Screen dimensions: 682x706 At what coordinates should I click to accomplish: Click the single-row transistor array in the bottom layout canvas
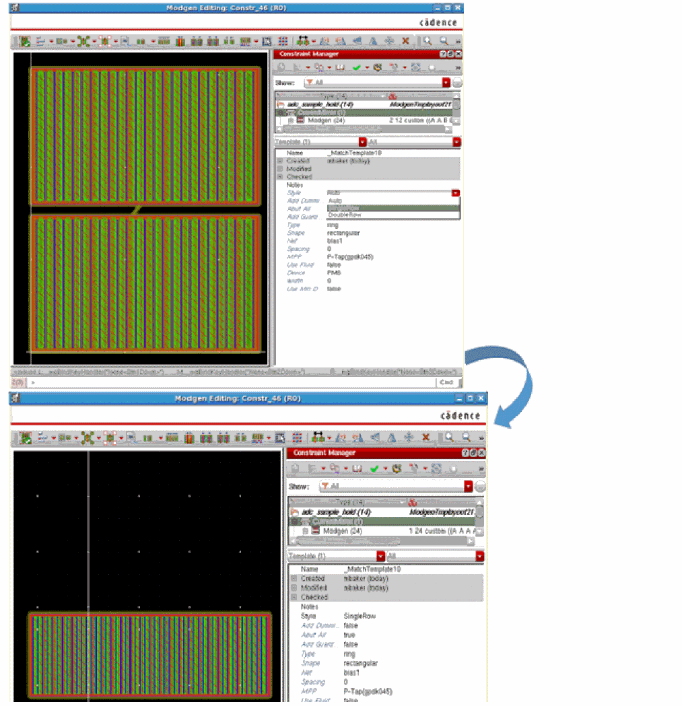pos(150,655)
